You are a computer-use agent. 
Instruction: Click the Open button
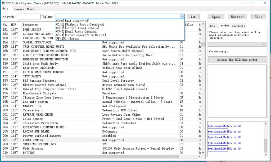[x=216, y=16]
